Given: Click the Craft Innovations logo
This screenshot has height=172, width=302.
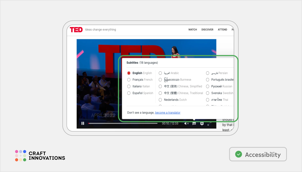Looking at the screenshot, I should pos(40,156).
